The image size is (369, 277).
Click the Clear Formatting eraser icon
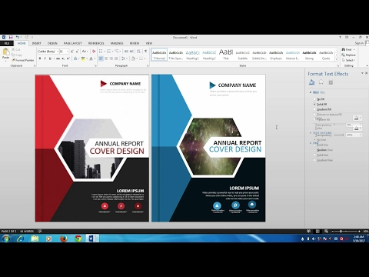click(x=94, y=52)
